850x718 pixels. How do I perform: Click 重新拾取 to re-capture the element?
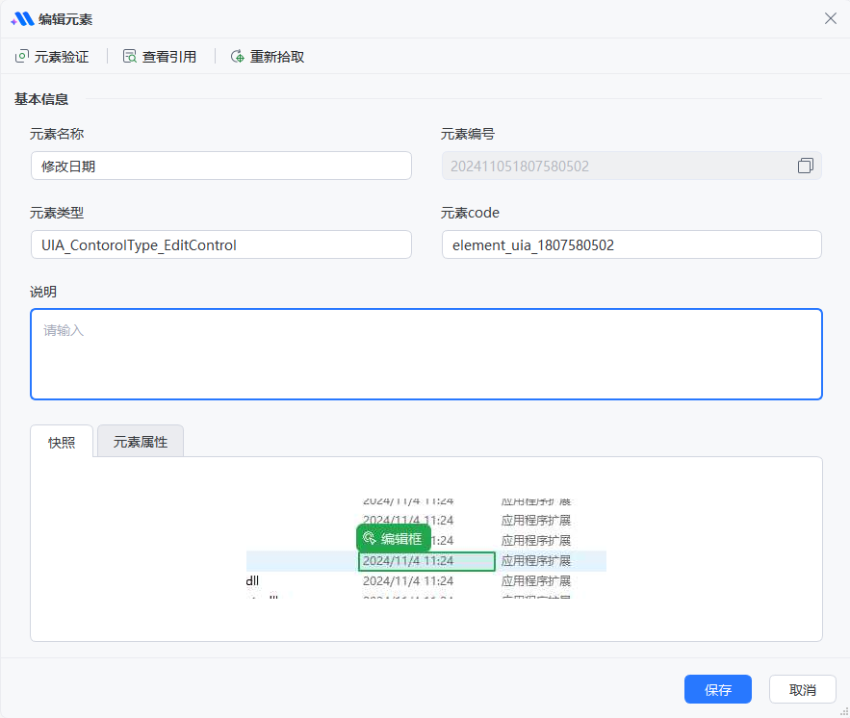pyautogui.click(x=268, y=57)
